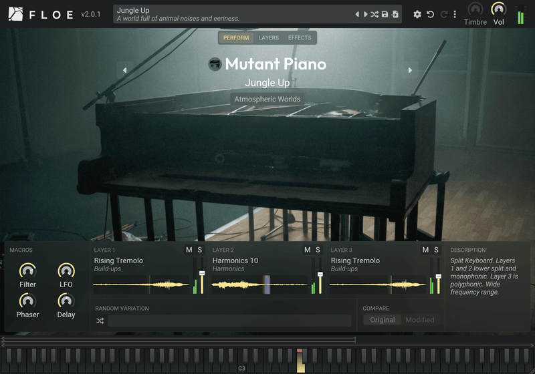Click the Floe logo icon
The height and width of the screenshot is (374, 535).
(15, 14)
